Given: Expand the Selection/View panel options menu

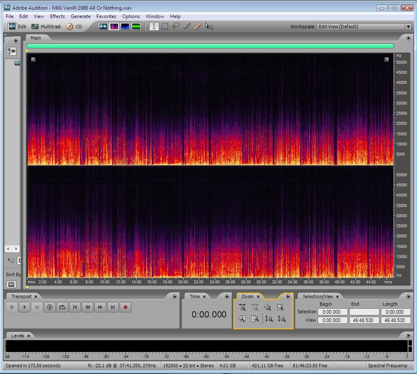Looking at the screenshot, I should pyautogui.click(x=408, y=296).
